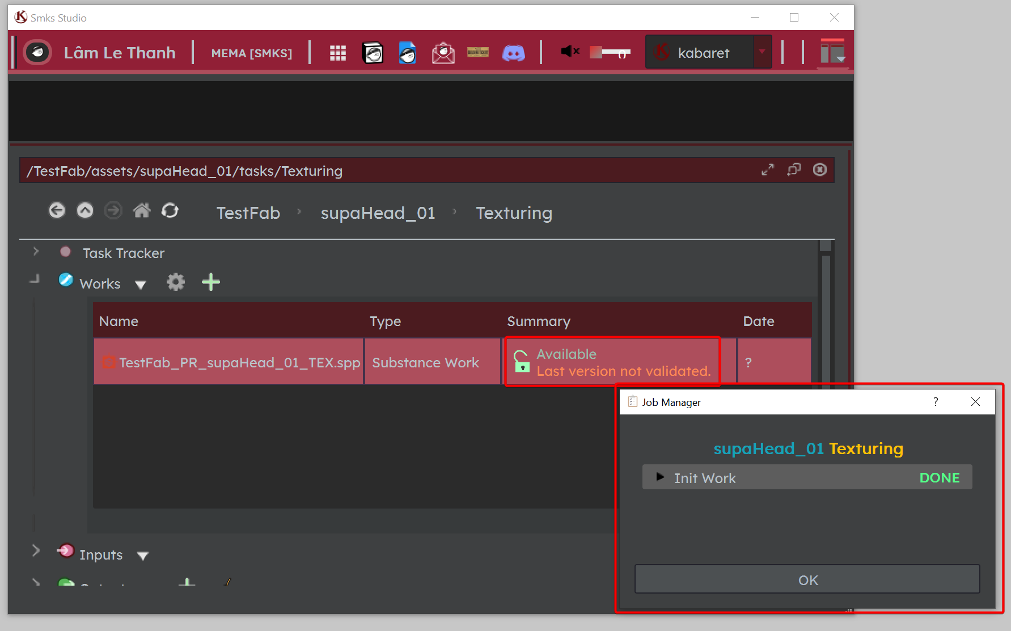Adjust the volume slider
1011x631 pixels.
610,52
